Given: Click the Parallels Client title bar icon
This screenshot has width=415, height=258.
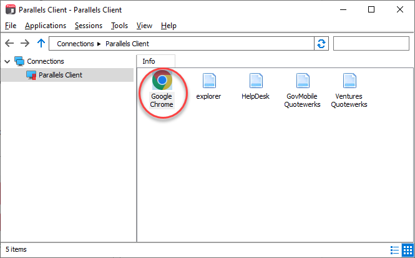Looking at the screenshot, I should pyautogui.click(x=11, y=9).
